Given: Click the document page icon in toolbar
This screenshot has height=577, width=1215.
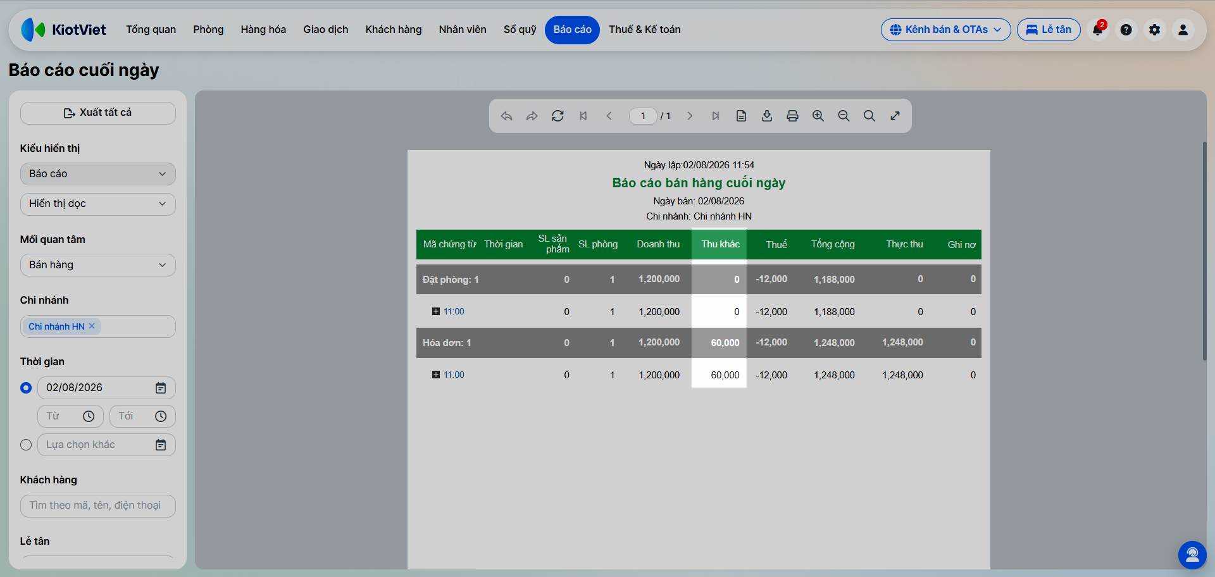Looking at the screenshot, I should point(741,116).
